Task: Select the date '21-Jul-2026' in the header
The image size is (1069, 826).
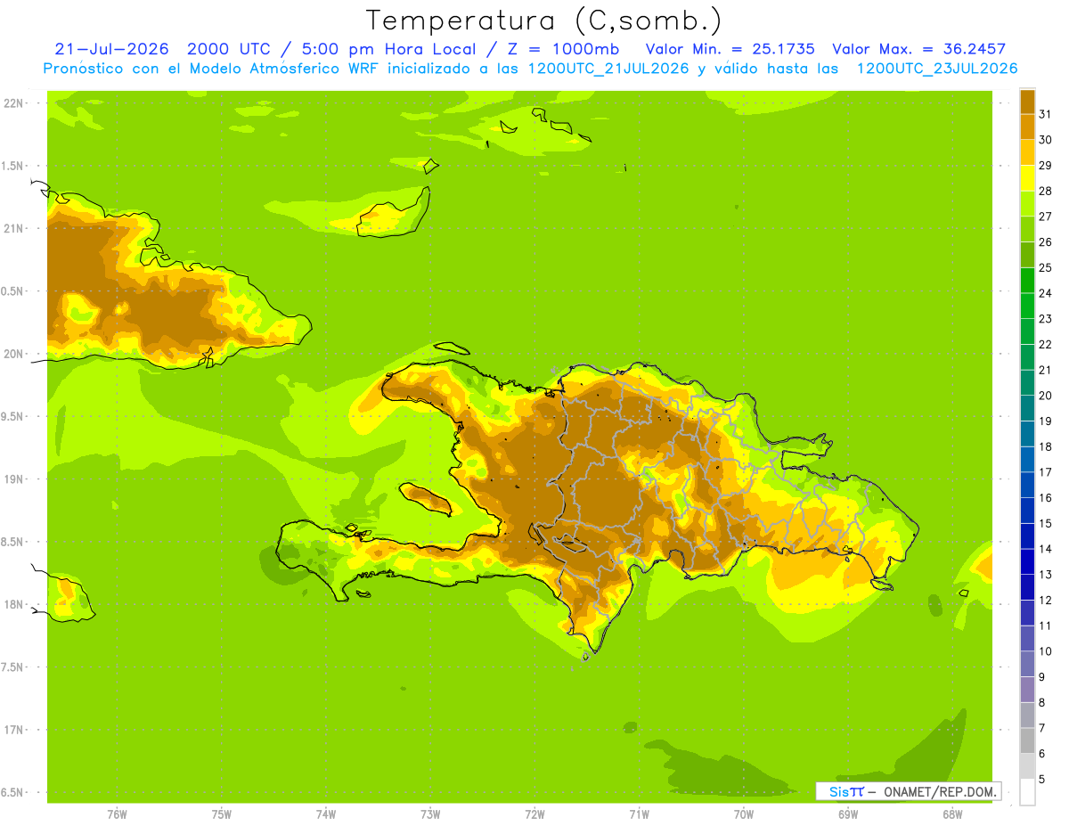Action: point(111,49)
